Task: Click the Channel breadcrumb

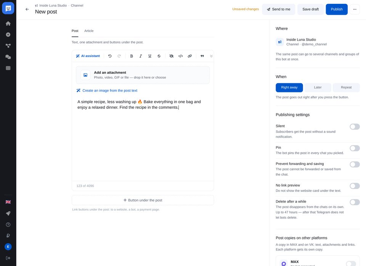Action: 77,6
